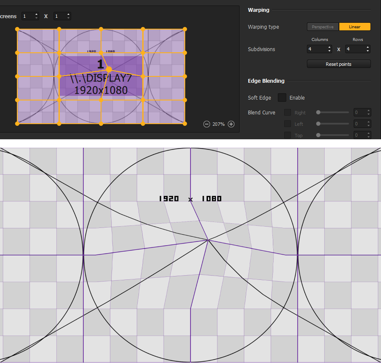Click the 1920x1080 label in the screen preview
Image resolution: width=381 pixels, height=363 pixels.
pyautogui.click(x=101, y=90)
